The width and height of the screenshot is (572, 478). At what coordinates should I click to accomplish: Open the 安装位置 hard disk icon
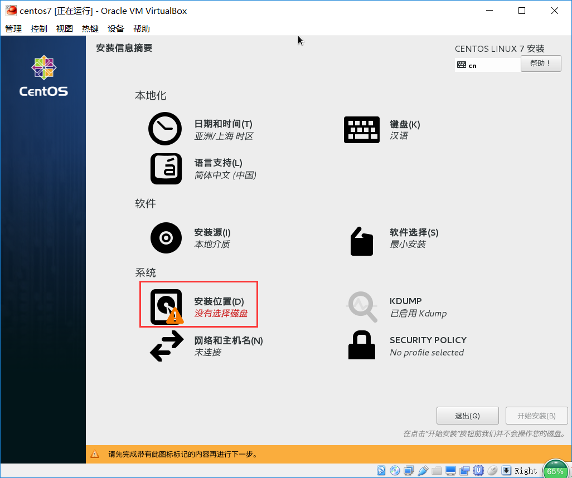click(166, 306)
